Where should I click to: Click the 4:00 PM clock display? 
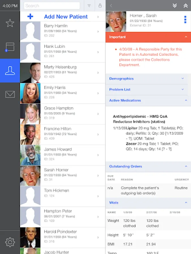coord(10,6)
